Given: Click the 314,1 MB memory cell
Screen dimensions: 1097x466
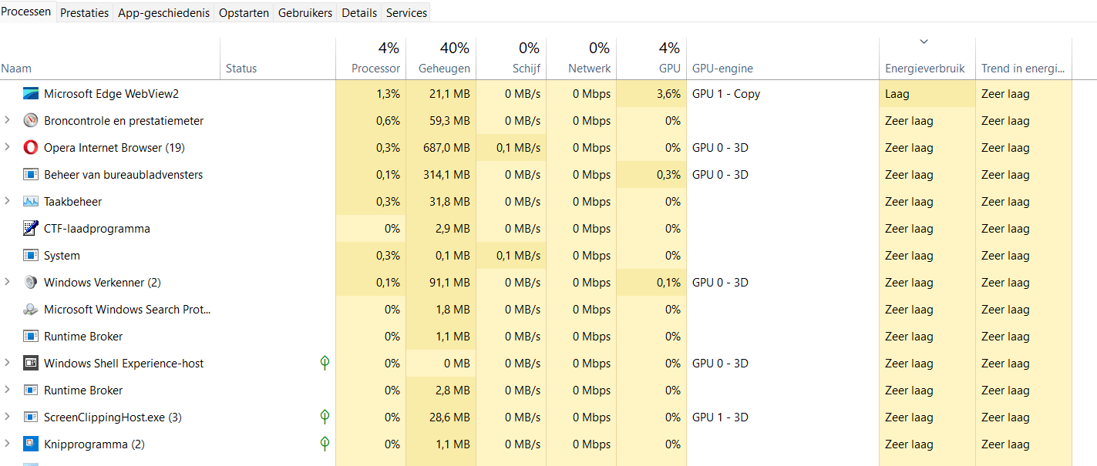Looking at the screenshot, I should click(x=441, y=175).
